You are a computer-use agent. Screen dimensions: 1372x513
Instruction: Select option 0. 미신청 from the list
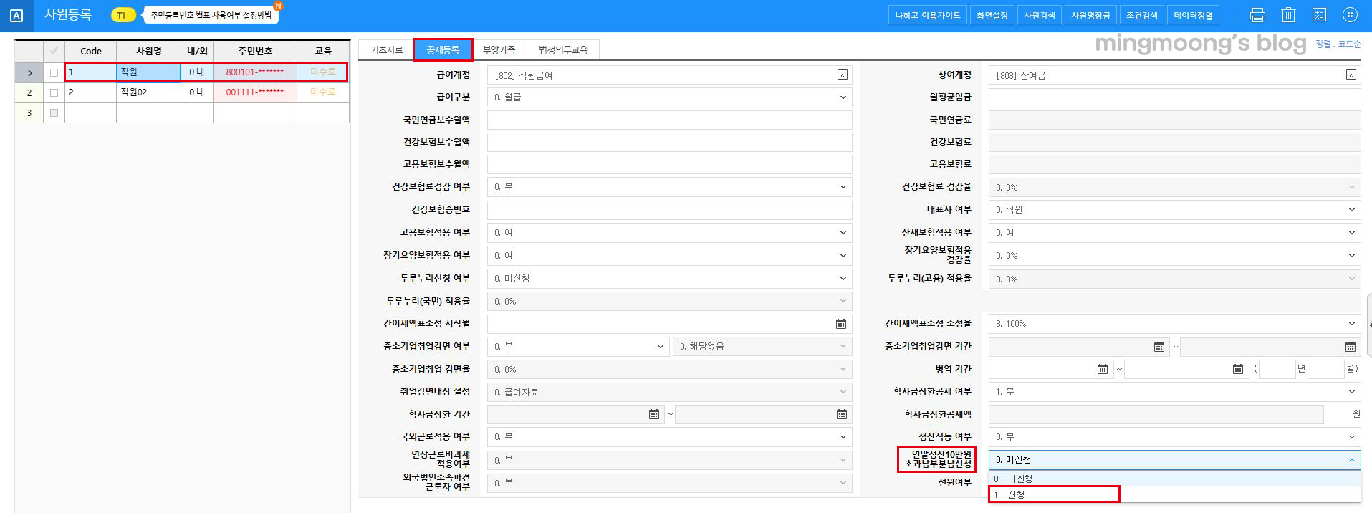tap(1174, 479)
